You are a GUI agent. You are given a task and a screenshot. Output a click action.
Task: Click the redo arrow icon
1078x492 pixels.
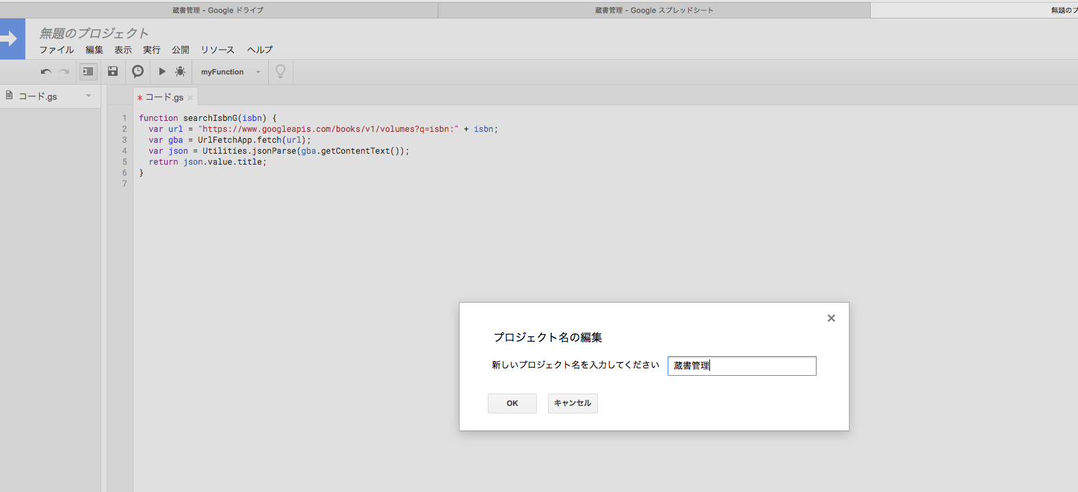click(x=64, y=72)
